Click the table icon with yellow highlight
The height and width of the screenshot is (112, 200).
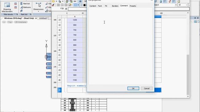tap(70, 5)
